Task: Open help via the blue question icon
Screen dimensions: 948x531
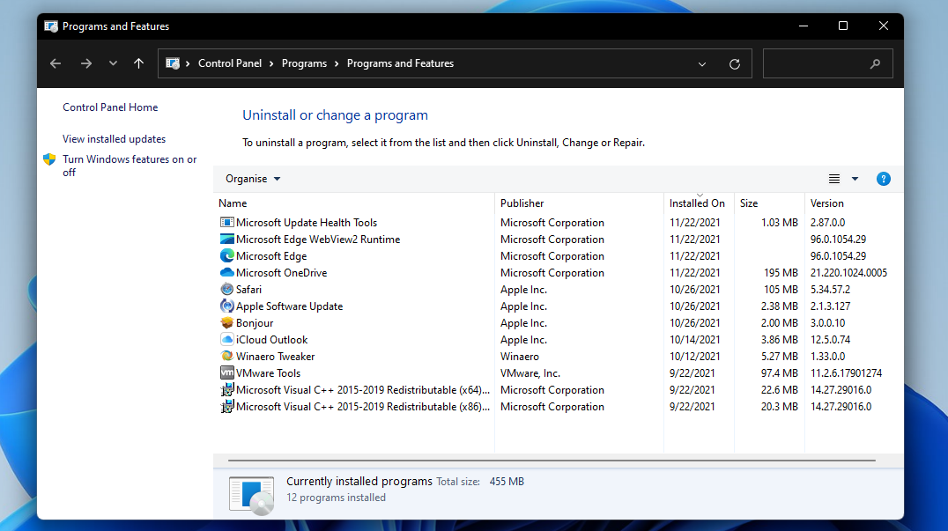Action: 884,179
